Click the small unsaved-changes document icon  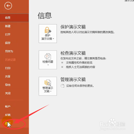pos(62,86)
